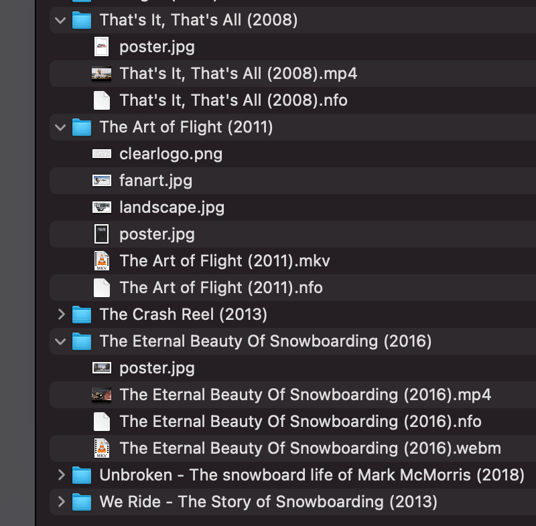Click the folder icon for We Ride - The Story of Snowboarding
Viewport: 536px width, 526px height.
pos(82,502)
